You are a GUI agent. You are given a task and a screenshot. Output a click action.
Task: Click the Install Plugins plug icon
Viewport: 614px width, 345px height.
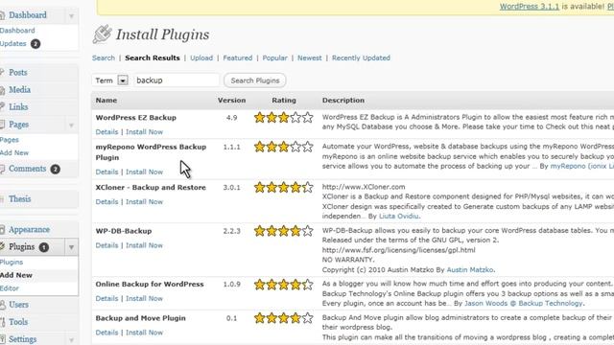coord(103,34)
